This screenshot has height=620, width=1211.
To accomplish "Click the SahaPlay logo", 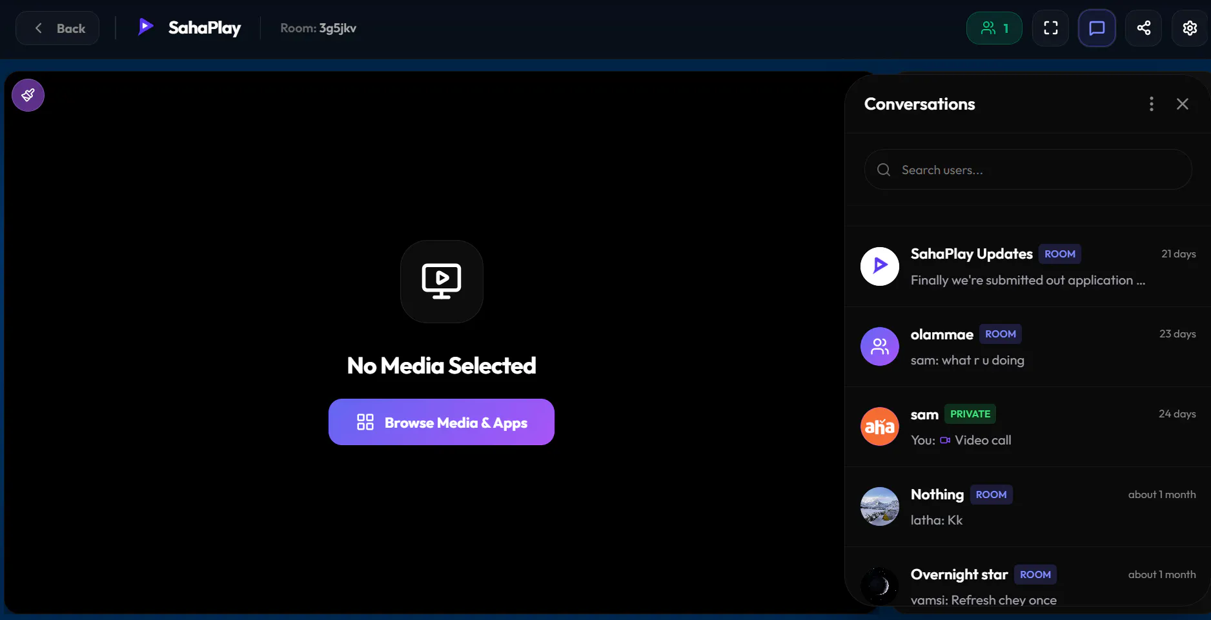I will tap(190, 28).
